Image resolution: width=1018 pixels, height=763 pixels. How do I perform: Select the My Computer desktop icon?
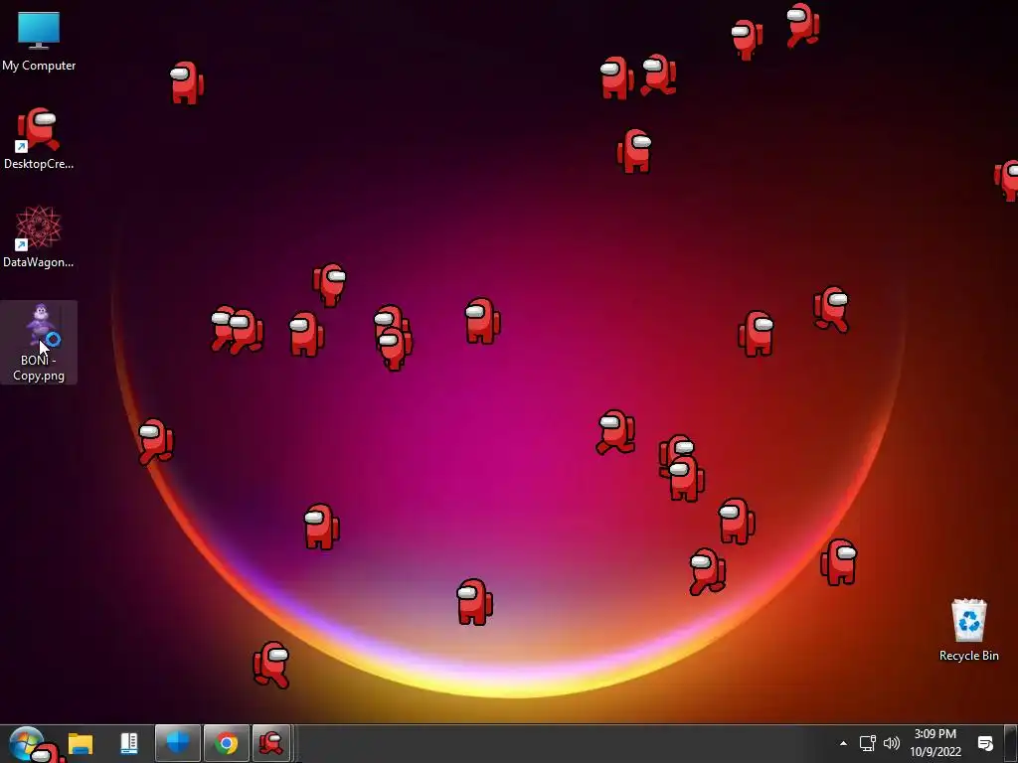39,40
